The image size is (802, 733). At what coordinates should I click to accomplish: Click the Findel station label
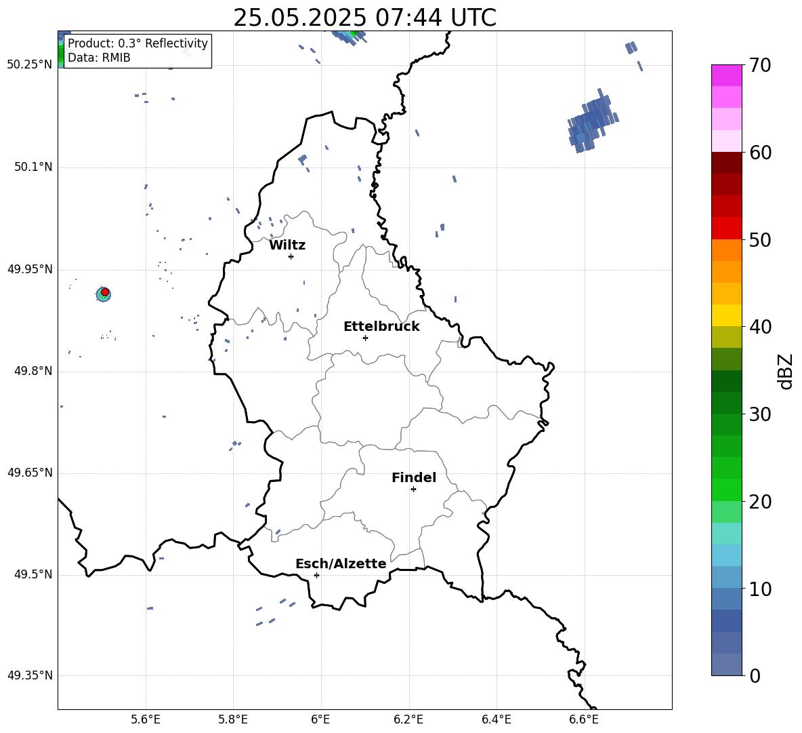tap(414, 477)
